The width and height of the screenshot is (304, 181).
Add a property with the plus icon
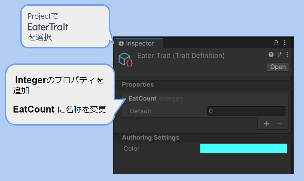coord(266,124)
